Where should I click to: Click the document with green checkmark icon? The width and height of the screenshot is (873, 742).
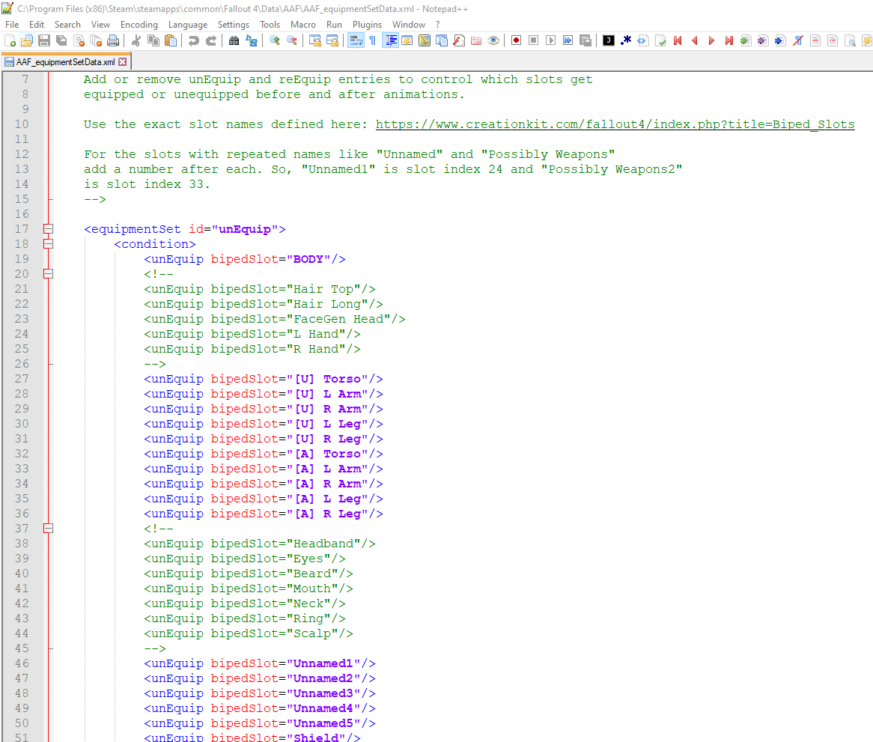point(660,40)
